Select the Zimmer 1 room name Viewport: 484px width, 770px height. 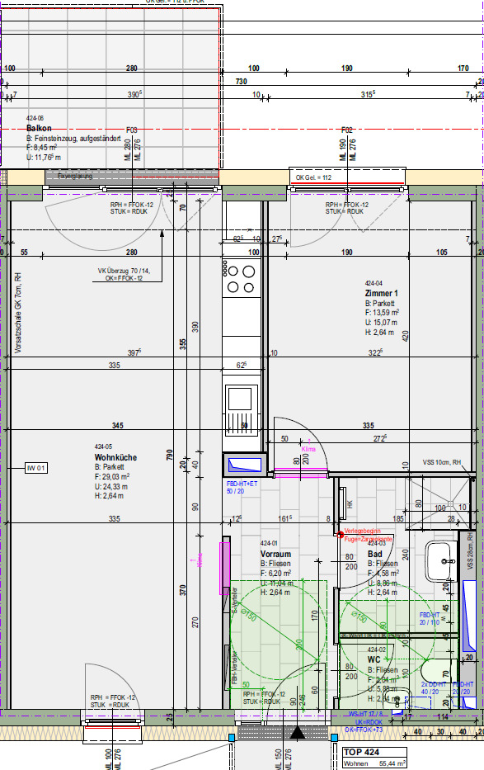(x=381, y=293)
